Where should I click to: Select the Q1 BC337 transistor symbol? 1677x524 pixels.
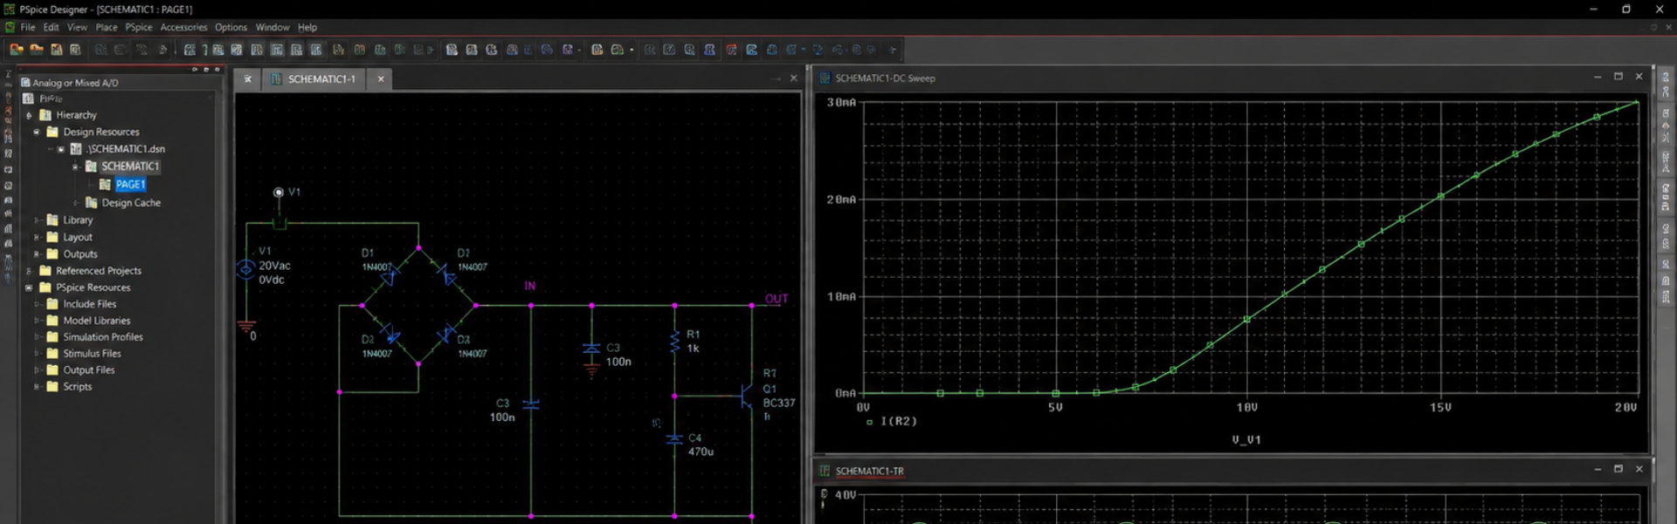click(745, 396)
